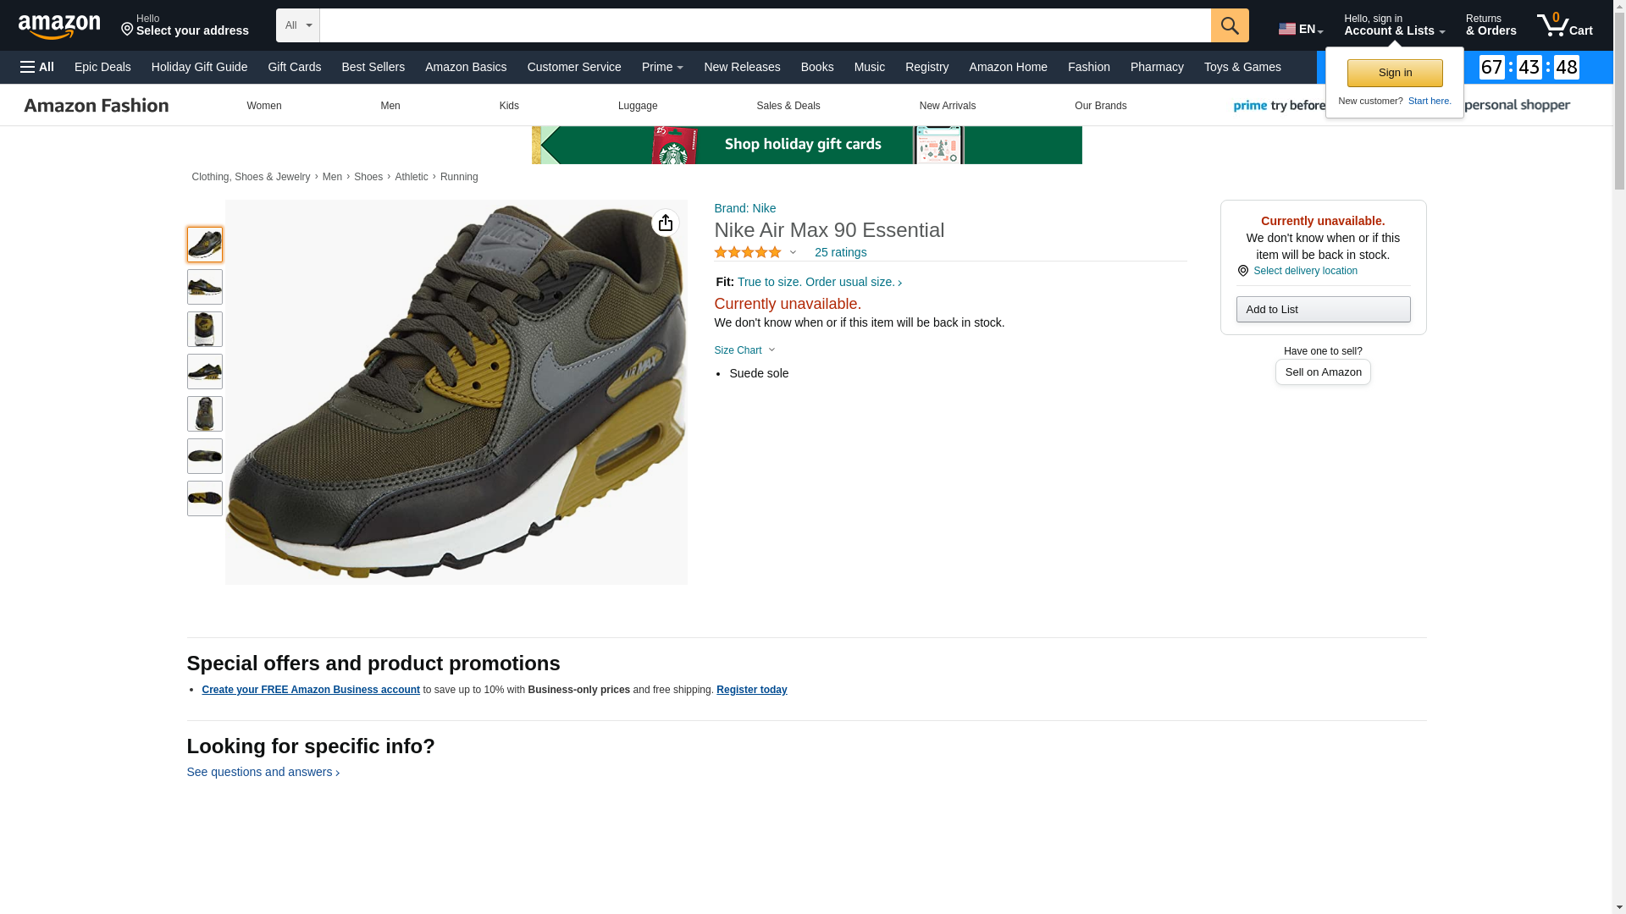The height and width of the screenshot is (914, 1626).
Task: Click the Amazon Fashion logo
Action: (x=96, y=106)
